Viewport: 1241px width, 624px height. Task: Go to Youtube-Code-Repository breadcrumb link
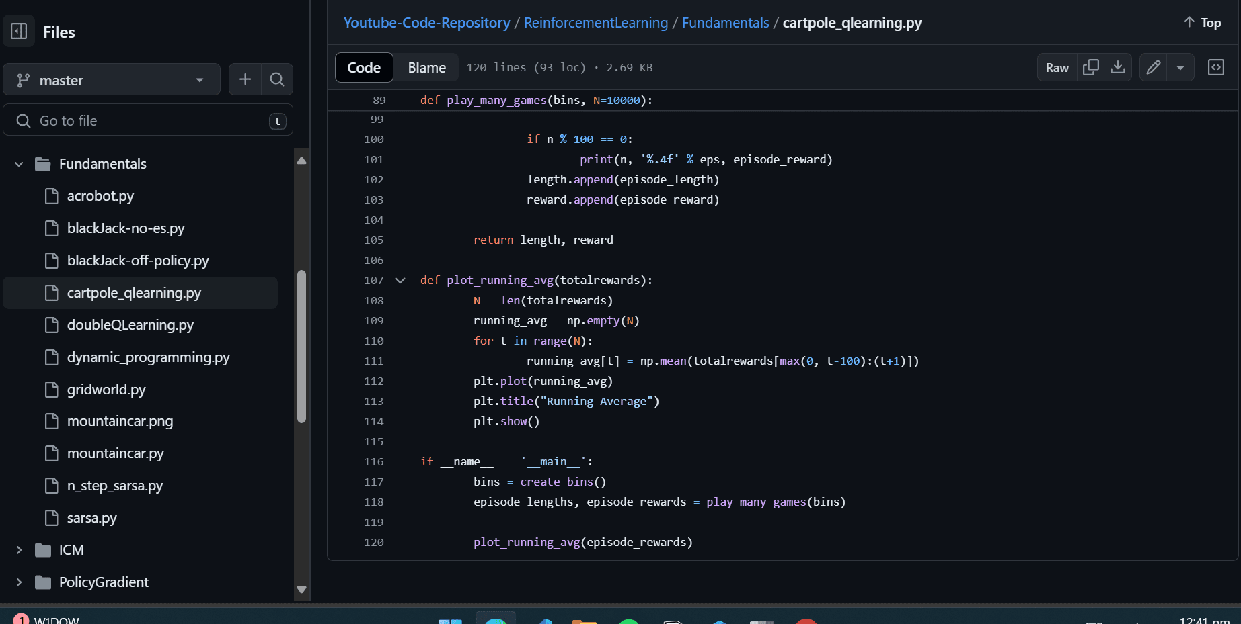pos(426,23)
